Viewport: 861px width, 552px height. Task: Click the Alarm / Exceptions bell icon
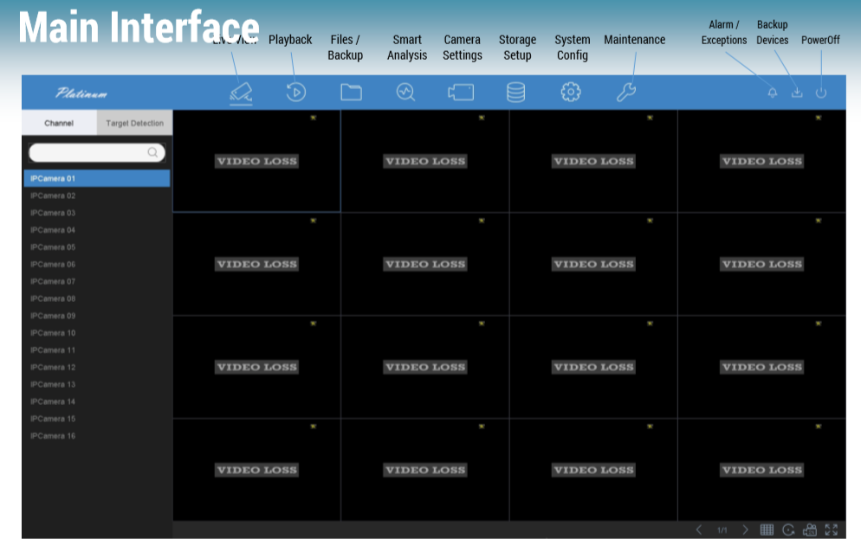pyautogui.click(x=772, y=93)
